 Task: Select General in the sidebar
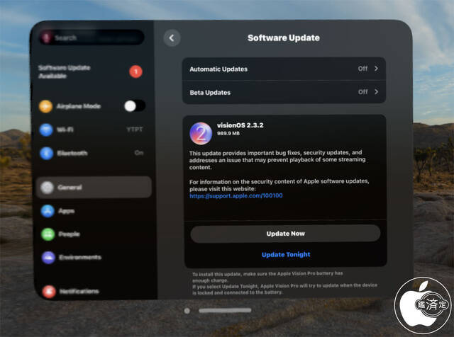coord(94,188)
